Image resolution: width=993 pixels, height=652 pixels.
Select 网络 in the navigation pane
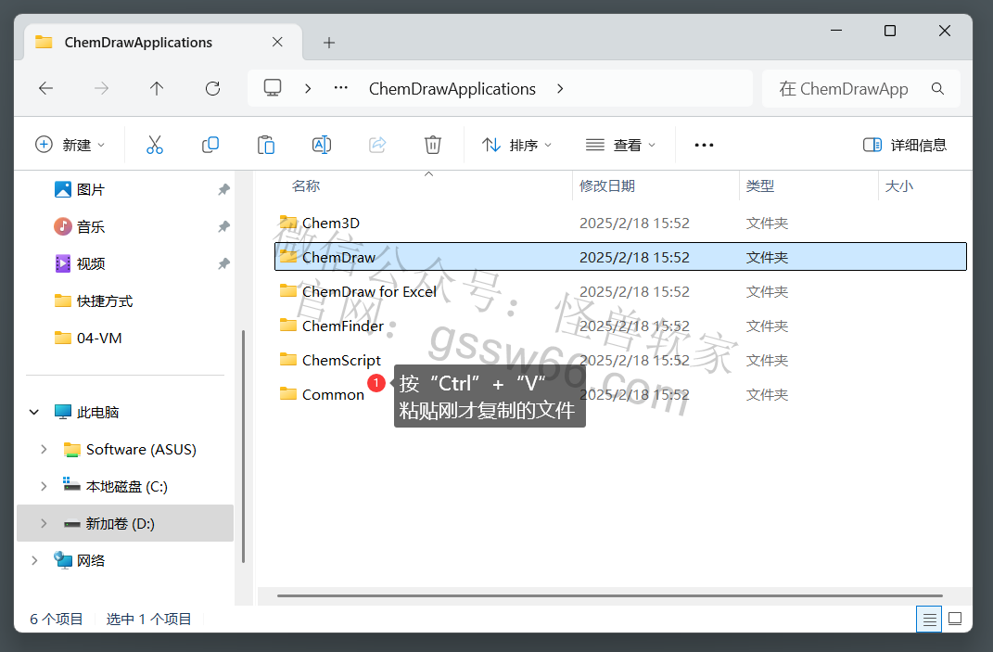[x=79, y=561]
